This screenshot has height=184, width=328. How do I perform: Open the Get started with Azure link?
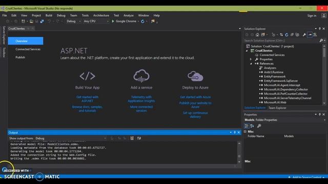(x=195, y=97)
